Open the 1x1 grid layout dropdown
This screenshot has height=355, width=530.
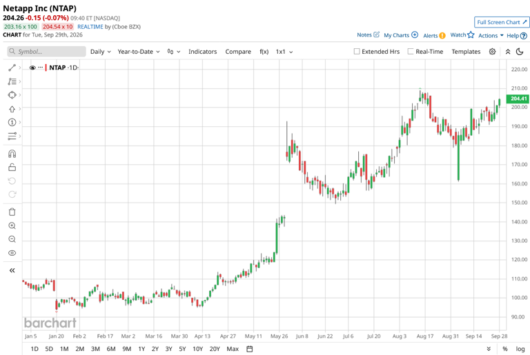coord(284,52)
